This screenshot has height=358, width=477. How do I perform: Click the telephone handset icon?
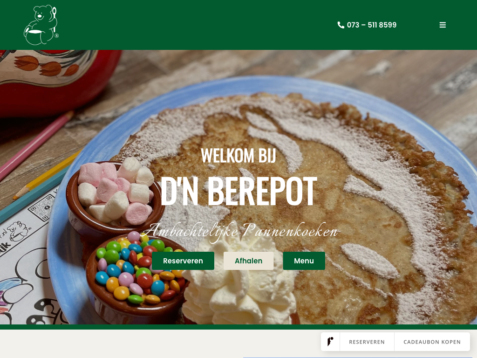341,25
